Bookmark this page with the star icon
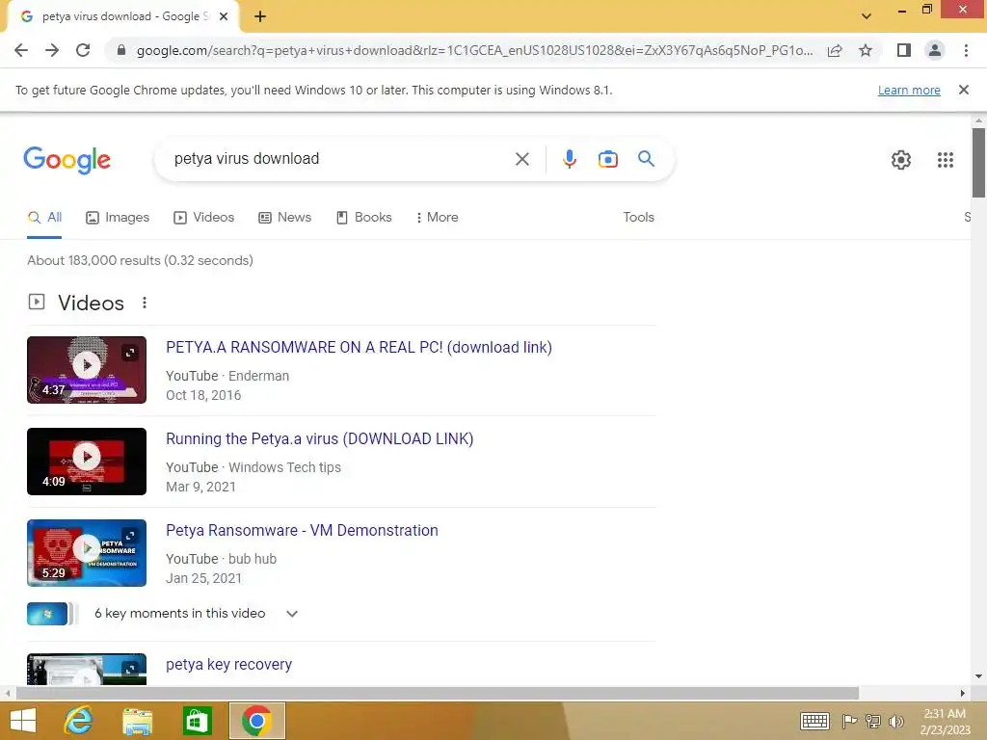 click(x=866, y=50)
